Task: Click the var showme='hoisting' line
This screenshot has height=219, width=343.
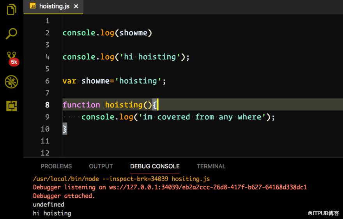Action: [114, 81]
